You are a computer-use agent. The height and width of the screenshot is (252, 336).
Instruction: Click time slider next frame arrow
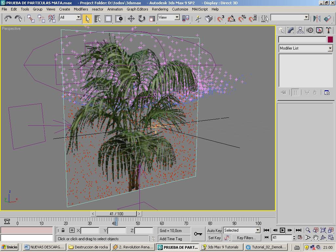[139, 214]
